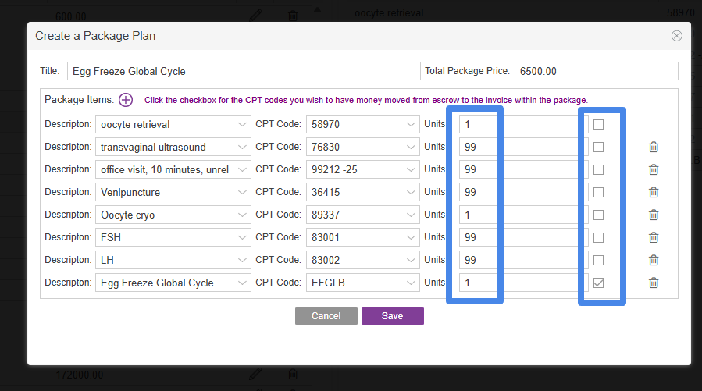This screenshot has height=391, width=702.
Task: Delete the Venipuncture row with trash icon
Action: click(654, 192)
